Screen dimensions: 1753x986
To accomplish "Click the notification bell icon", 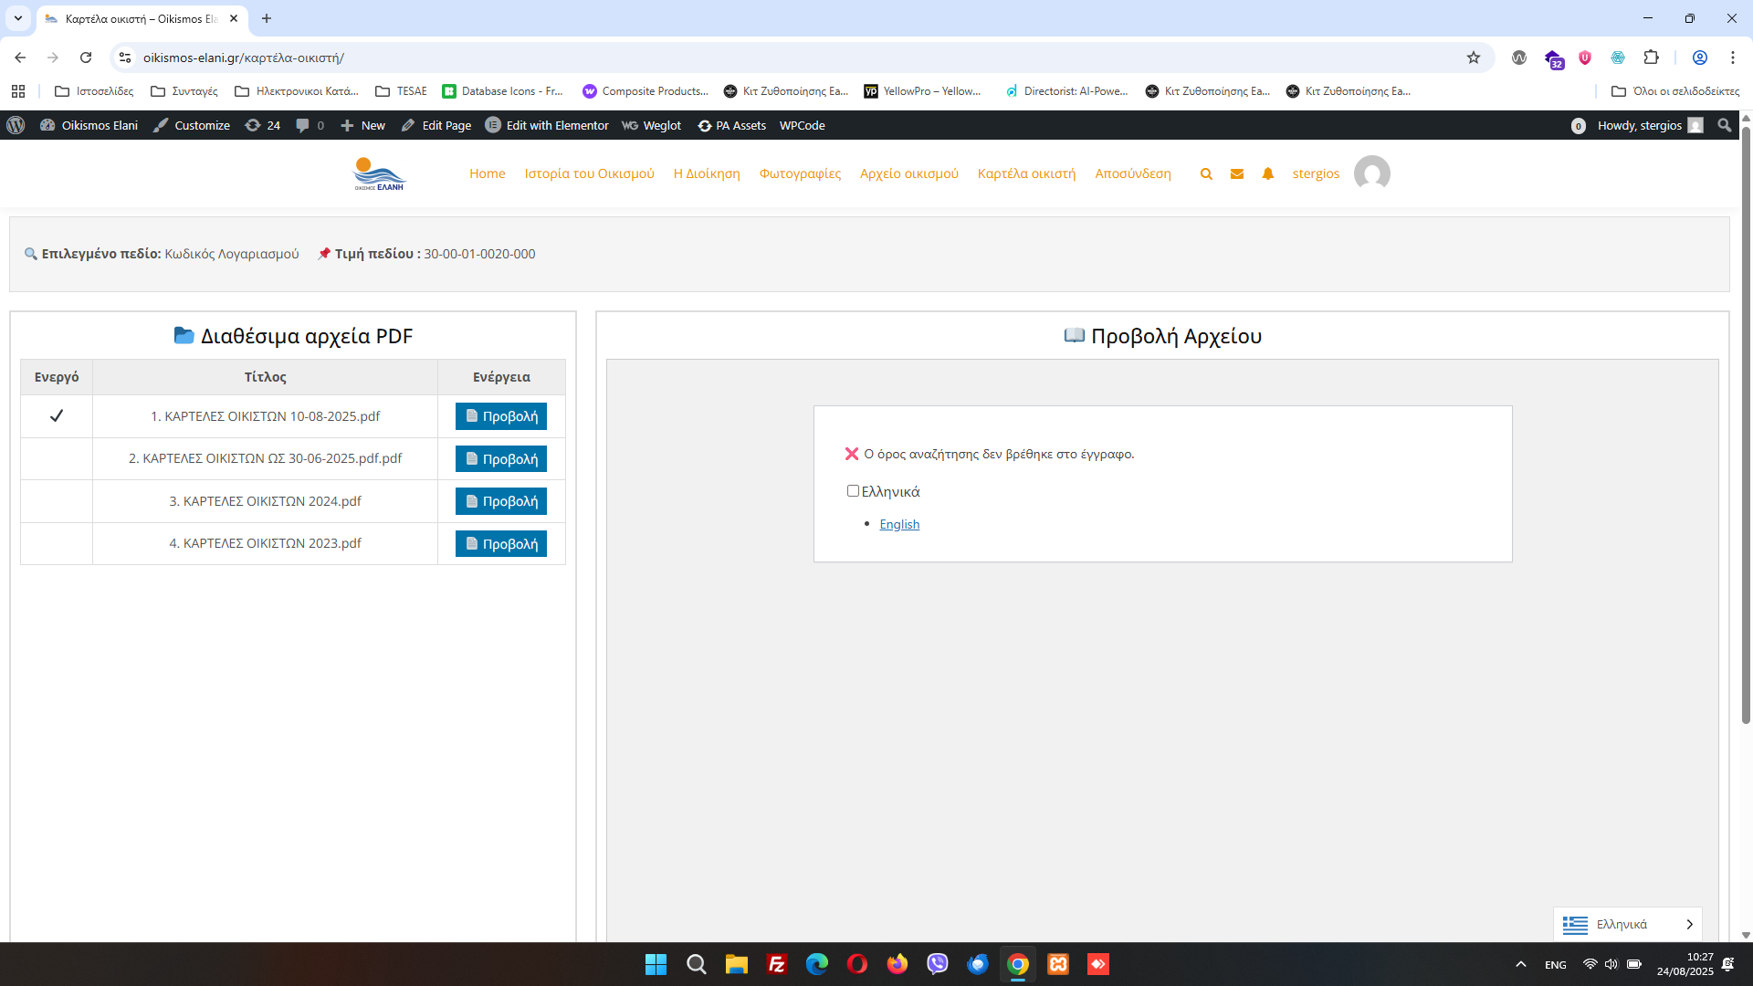I will tap(1267, 173).
